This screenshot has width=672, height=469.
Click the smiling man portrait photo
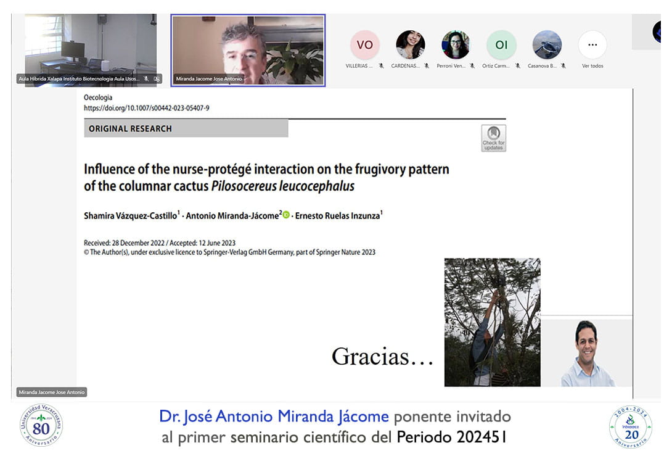click(586, 353)
